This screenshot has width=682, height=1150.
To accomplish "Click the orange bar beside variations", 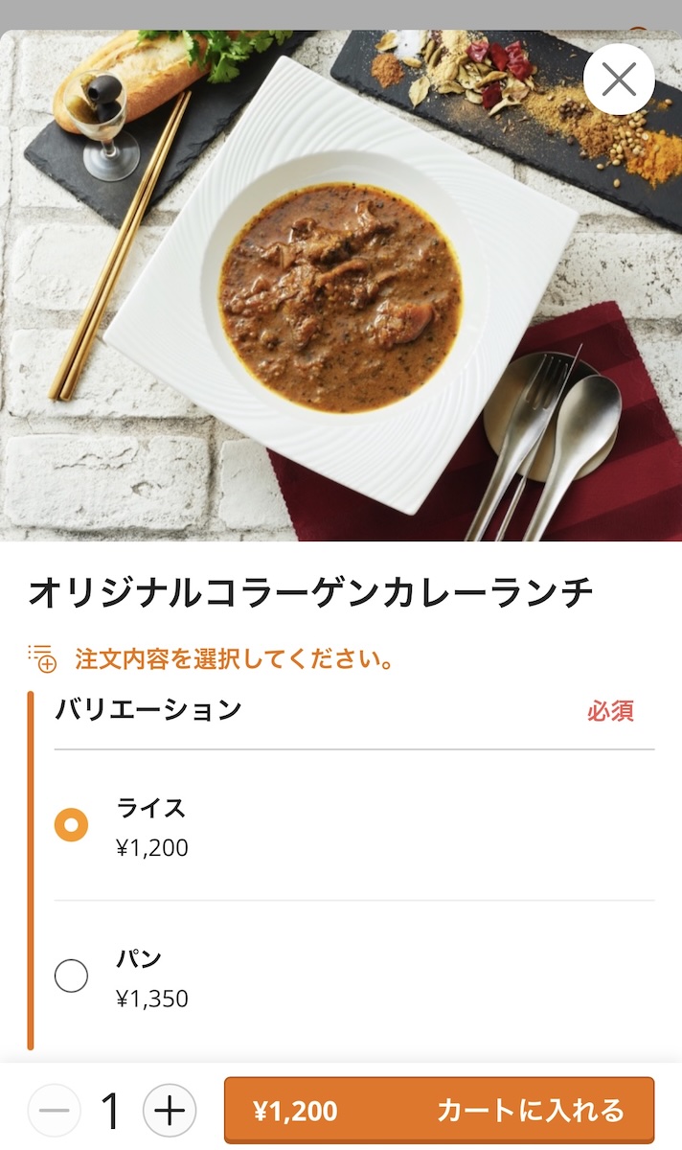I will click(31, 870).
